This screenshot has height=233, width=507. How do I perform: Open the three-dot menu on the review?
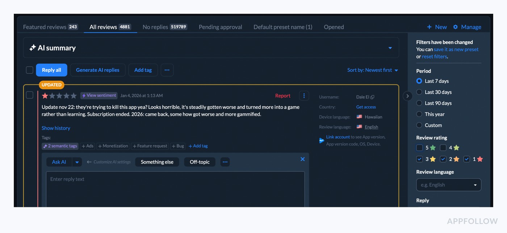[x=304, y=95]
